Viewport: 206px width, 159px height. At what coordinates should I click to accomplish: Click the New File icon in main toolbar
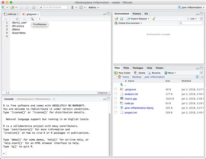[3, 7]
